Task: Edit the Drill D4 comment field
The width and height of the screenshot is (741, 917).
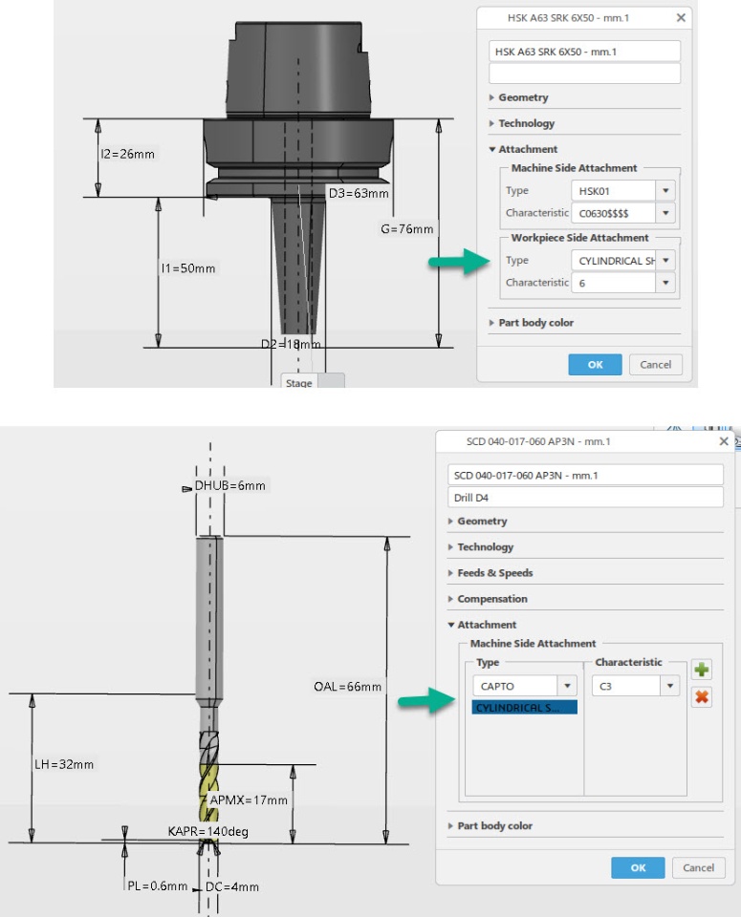Action: (x=585, y=498)
